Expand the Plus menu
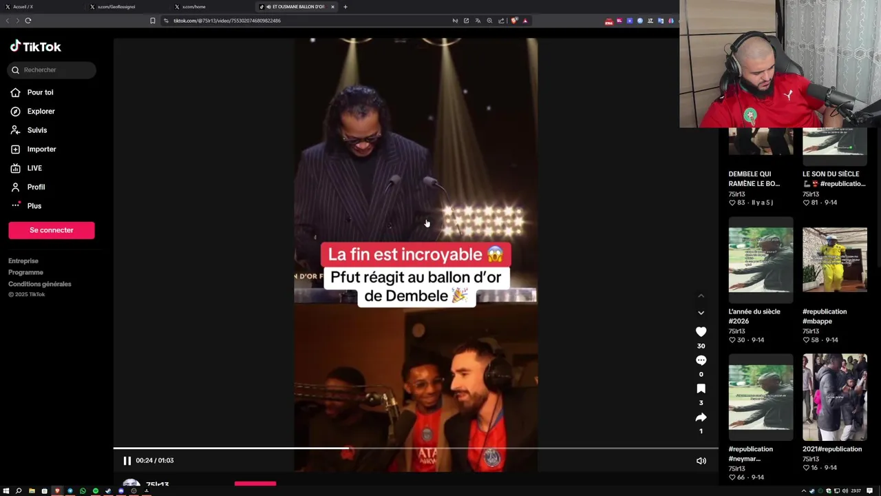The width and height of the screenshot is (881, 496). click(x=25, y=206)
